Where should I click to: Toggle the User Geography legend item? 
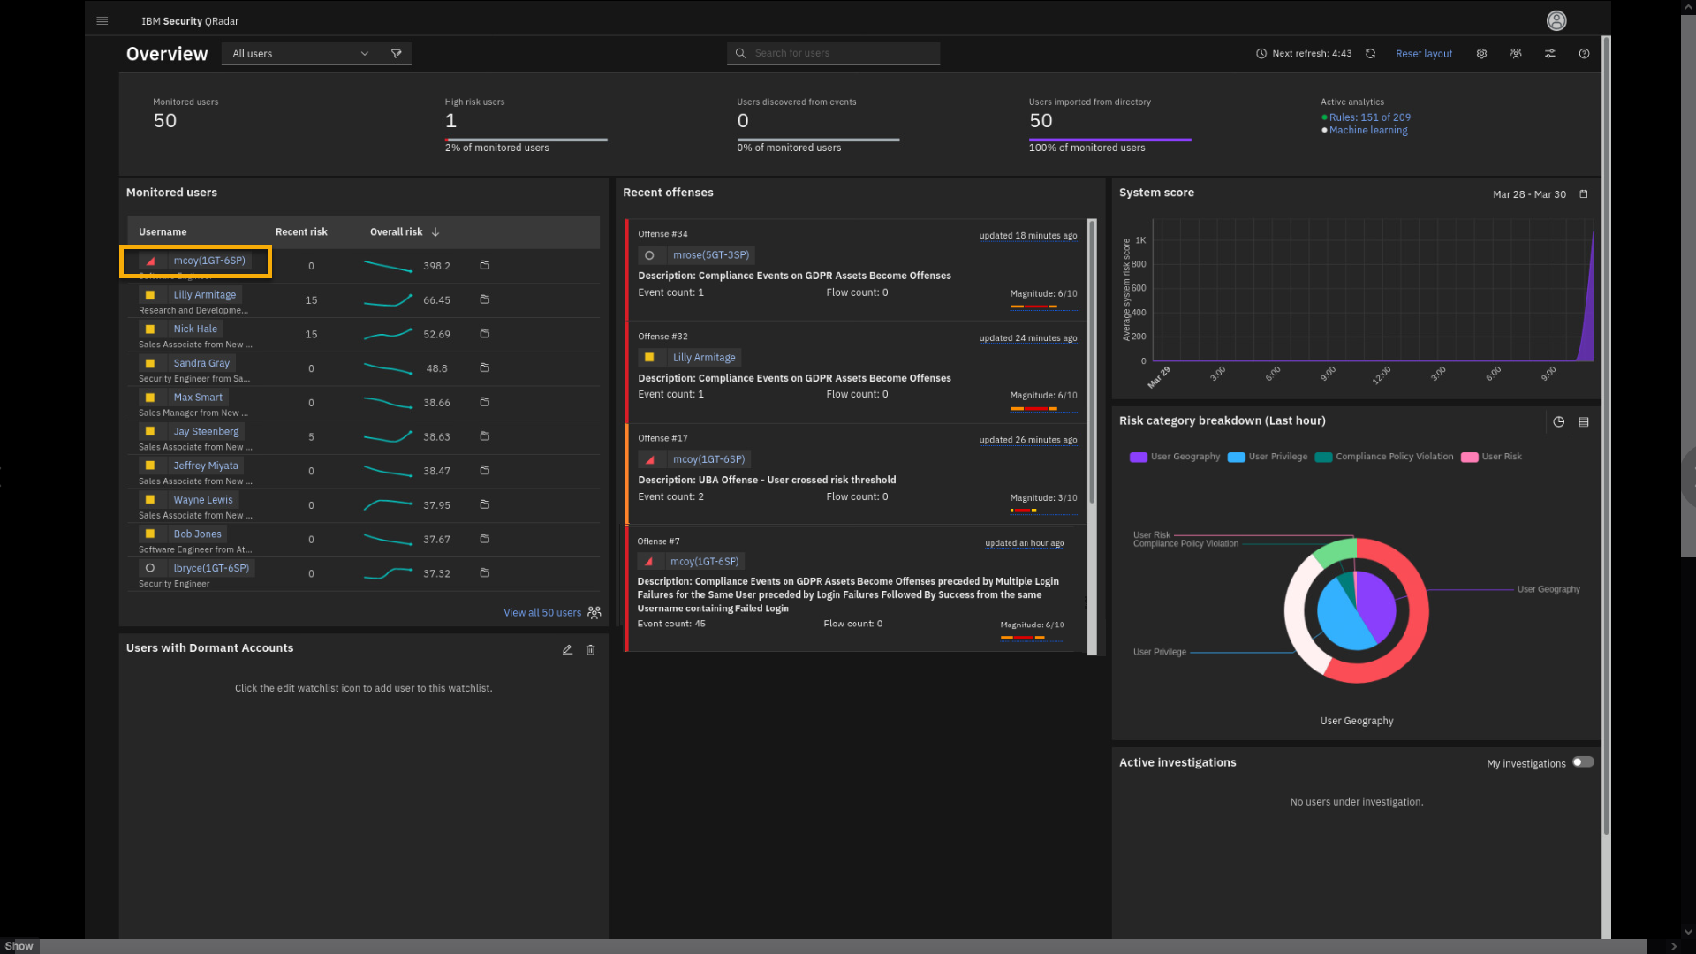[x=1175, y=457]
